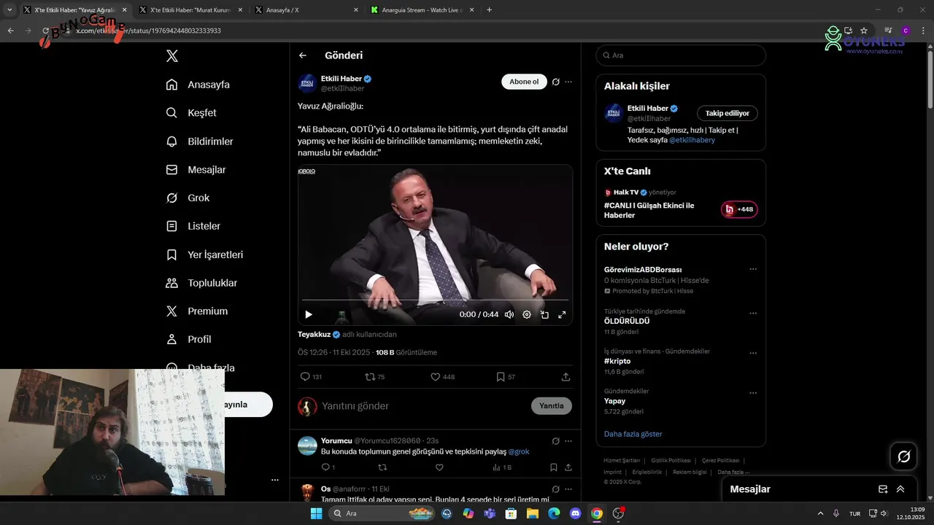Expand the Mesajlar drawer
Screen dimensions: 934x525
900,489
